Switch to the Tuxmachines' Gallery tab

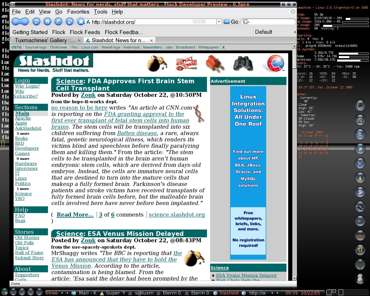click(45, 40)
